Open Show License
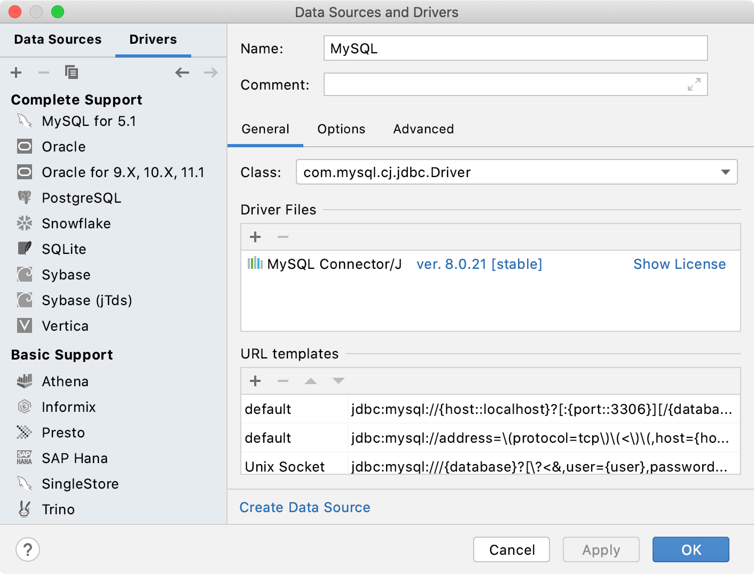Viewport: 754px width, 574px height. [679, 264]
